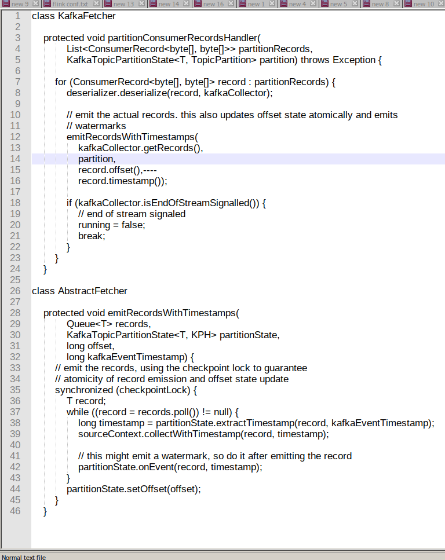The height and width of the screenshot is (560, 445).
Task: Place cursor on "class KafkaFetcher" line
Action: (74, 16)
